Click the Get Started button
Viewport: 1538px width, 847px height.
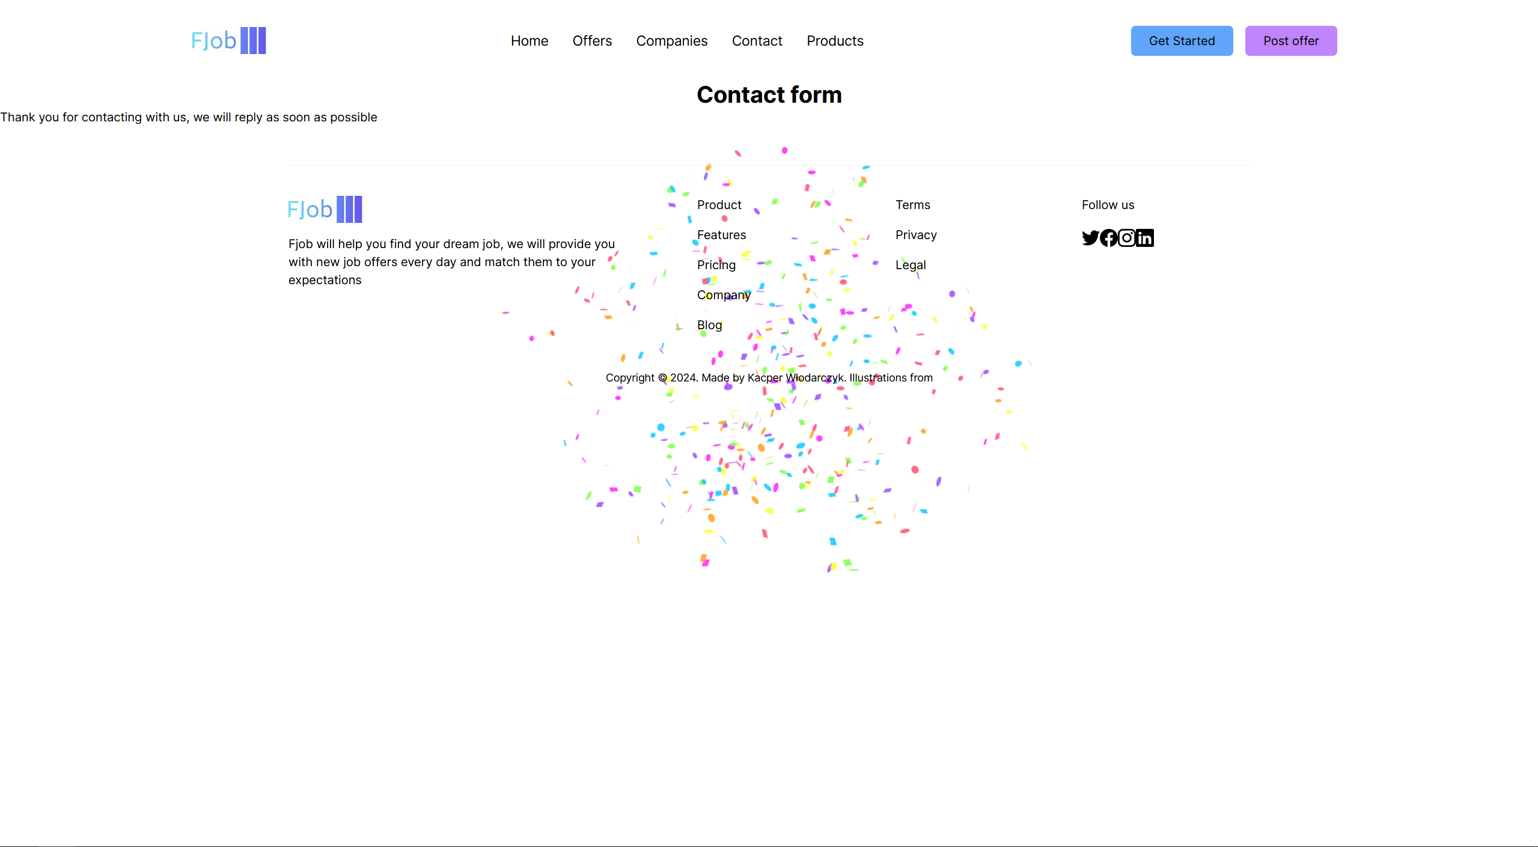1182,41
